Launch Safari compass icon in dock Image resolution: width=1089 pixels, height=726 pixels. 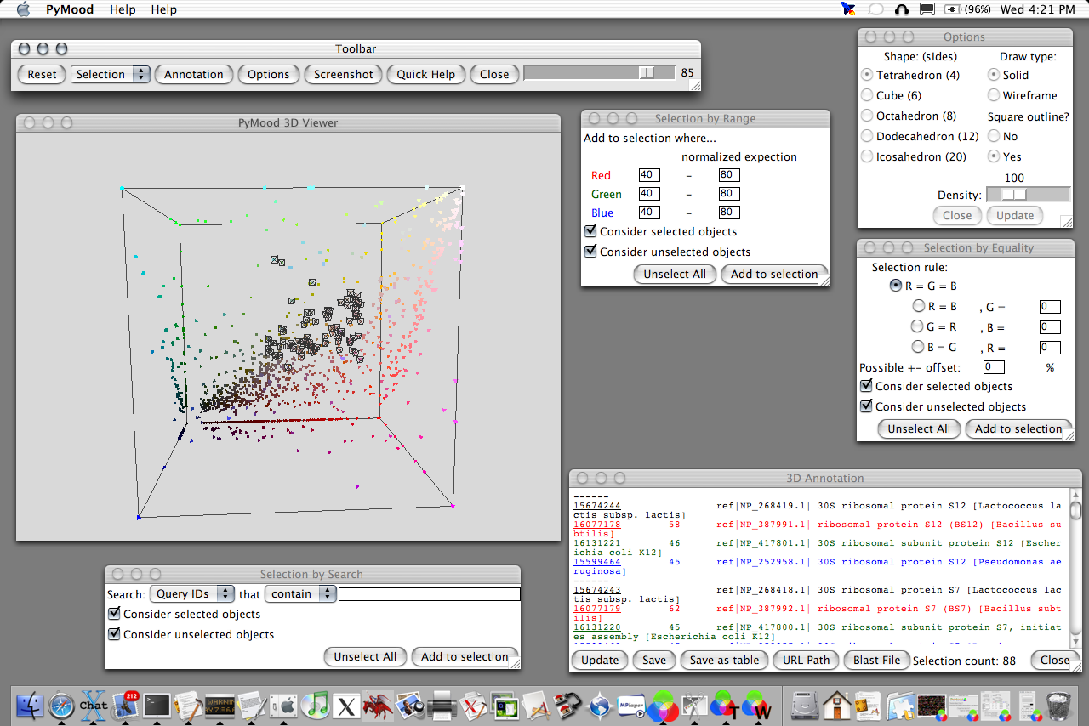[x=61, y=705]
